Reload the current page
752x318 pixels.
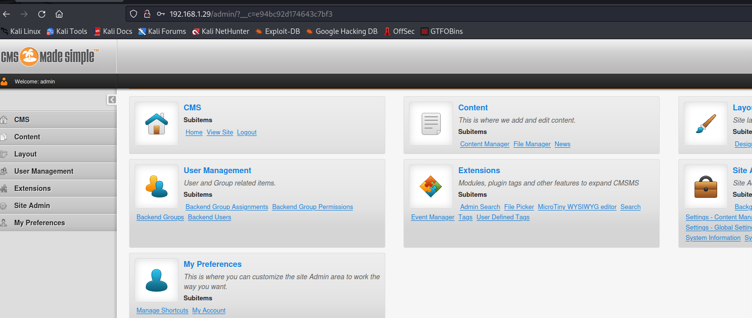point(42,14)
